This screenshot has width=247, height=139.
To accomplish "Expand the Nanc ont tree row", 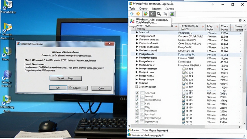I will (x=137, y=32).
